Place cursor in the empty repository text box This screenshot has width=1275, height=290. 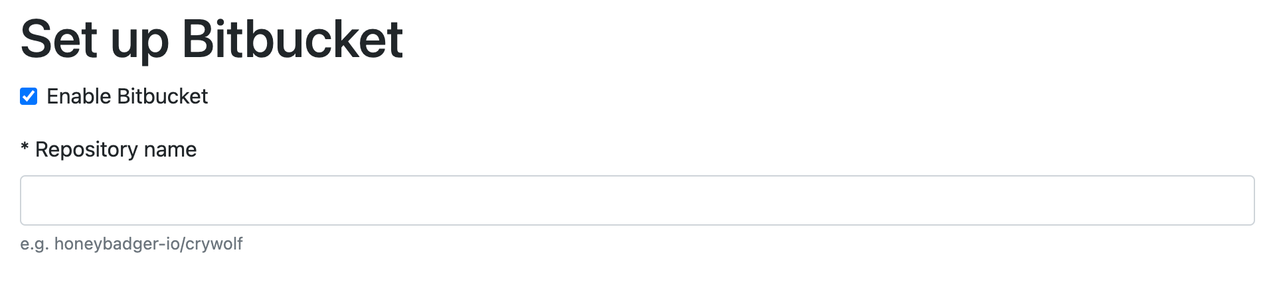[x=637, y=200]
